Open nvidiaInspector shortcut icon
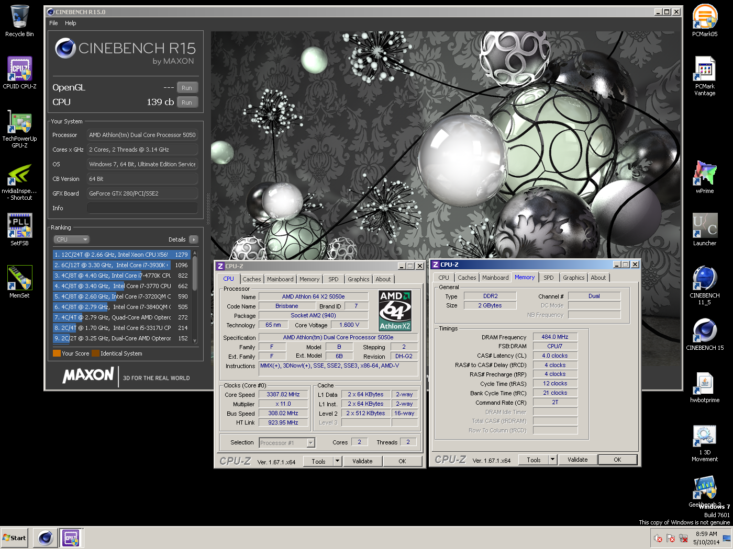 tap(19, 181)
